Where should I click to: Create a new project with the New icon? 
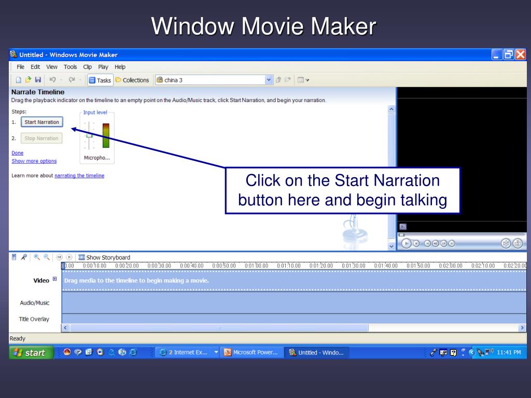coord(19,80)
